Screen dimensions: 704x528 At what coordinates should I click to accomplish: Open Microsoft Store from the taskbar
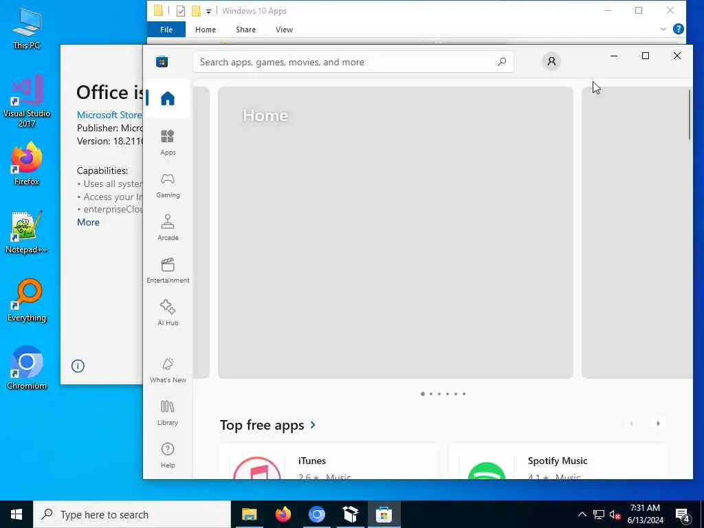384,514
